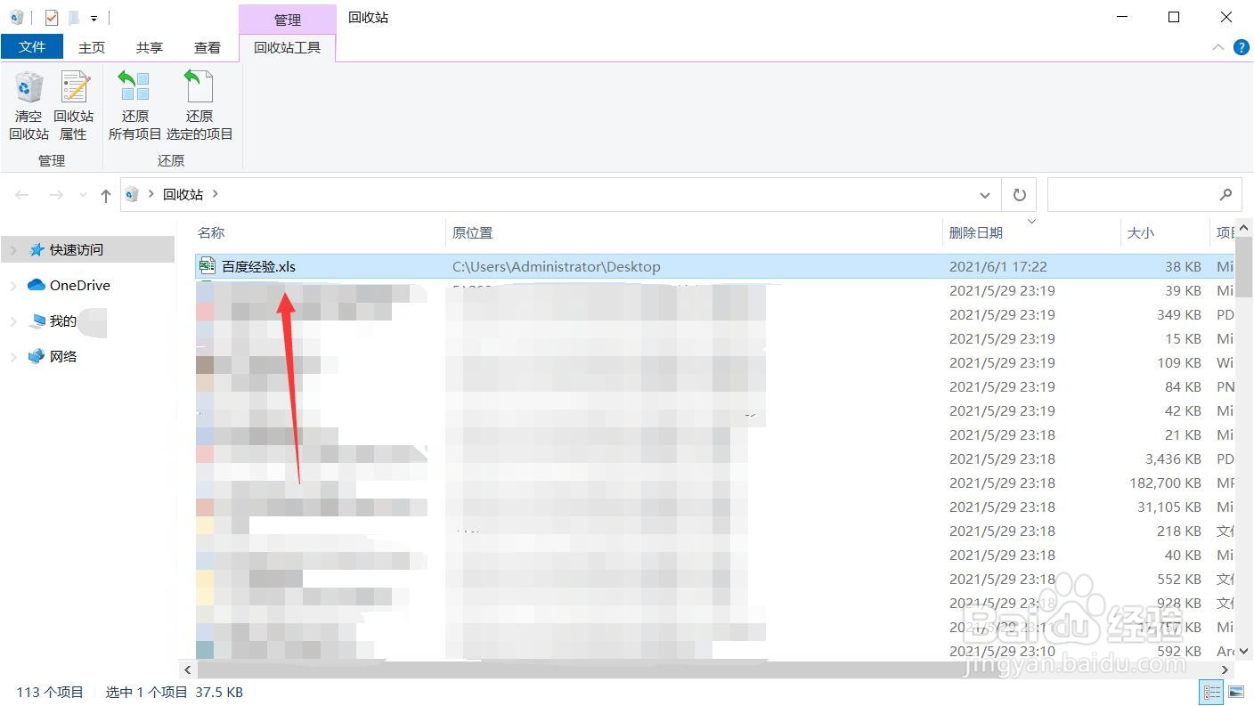Screen dimensions: 1254x706
Task: Click the 管理 contextual tab
Action: coord(287,20)
